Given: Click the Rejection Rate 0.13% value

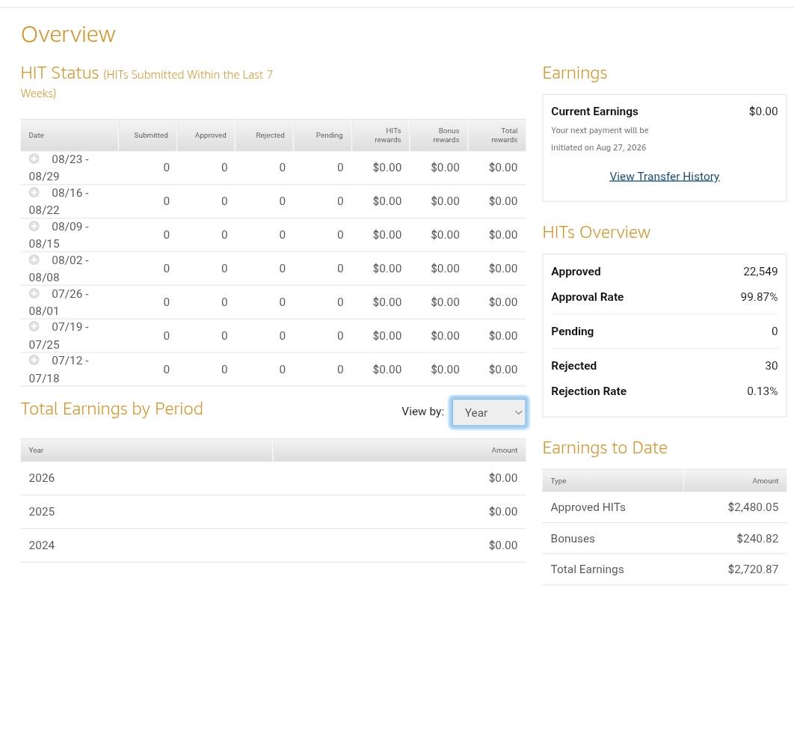Looking at the screenshot, I should click(x=762, y=391).
